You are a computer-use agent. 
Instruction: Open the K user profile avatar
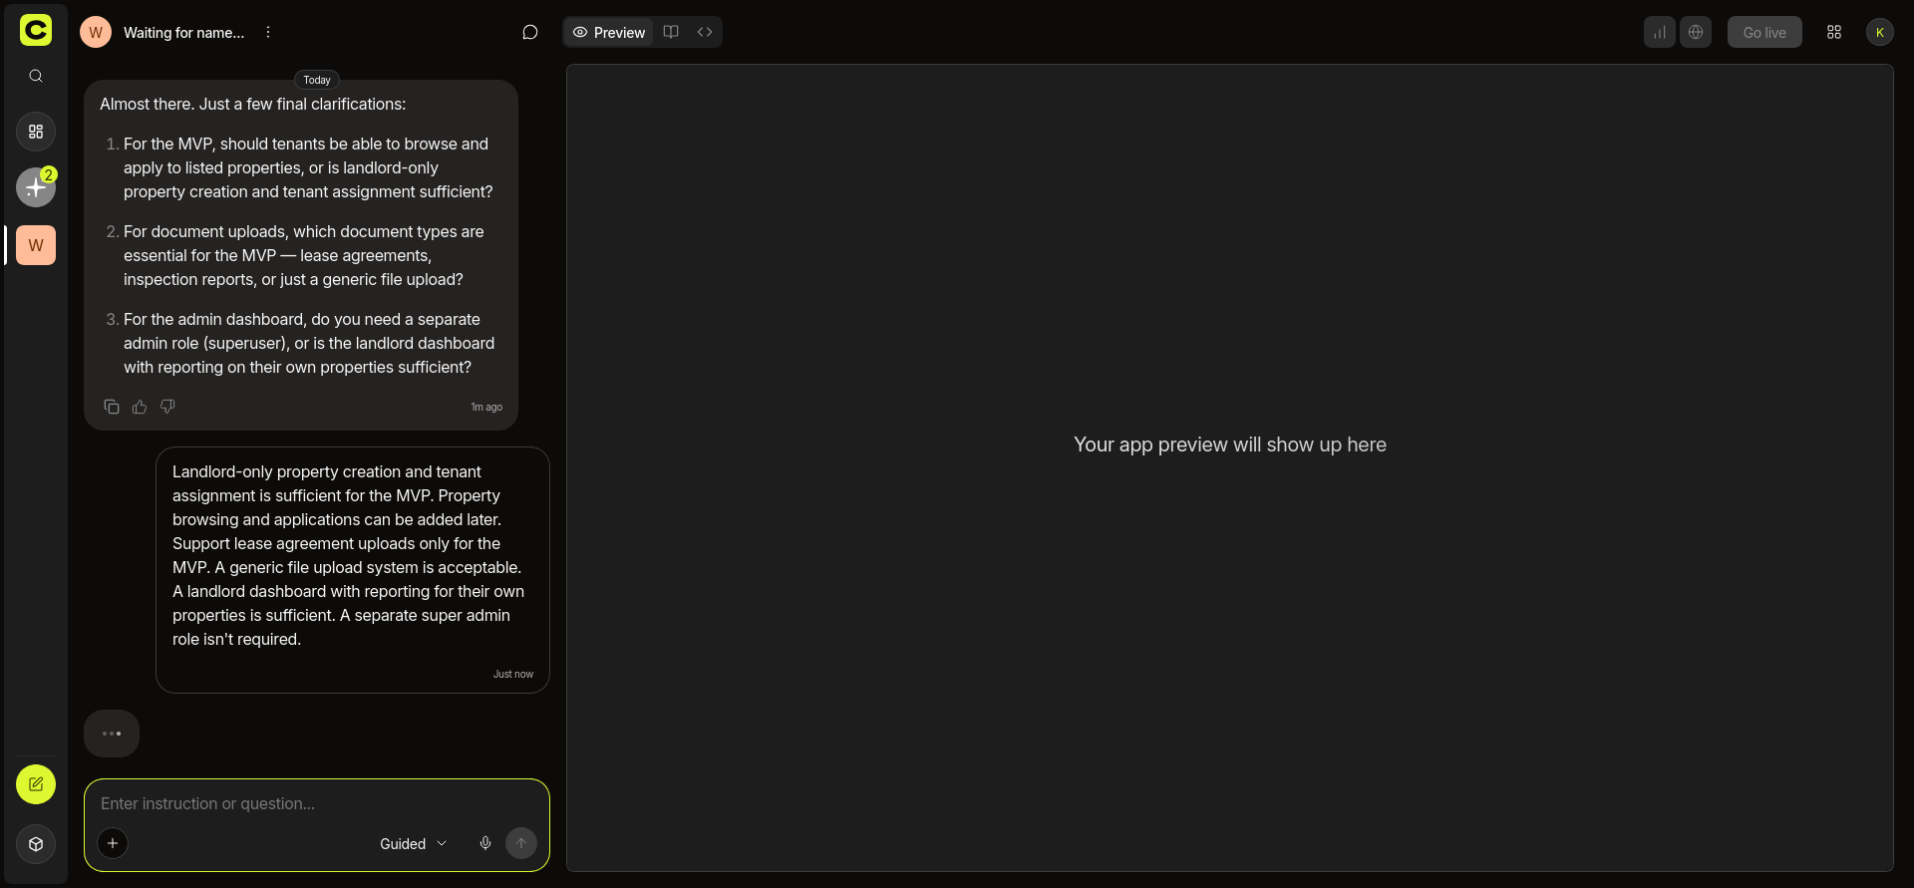1880,32
